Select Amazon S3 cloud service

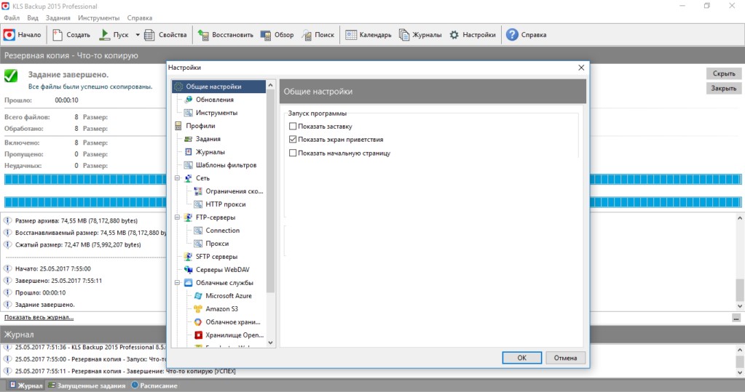(x=221, y=309)
